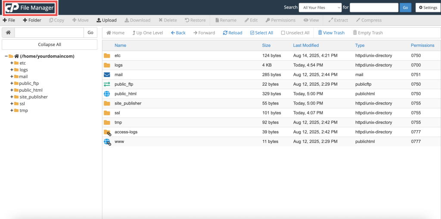Open View Trash
Screen dimensions: 441x219
tap(331, 33)
